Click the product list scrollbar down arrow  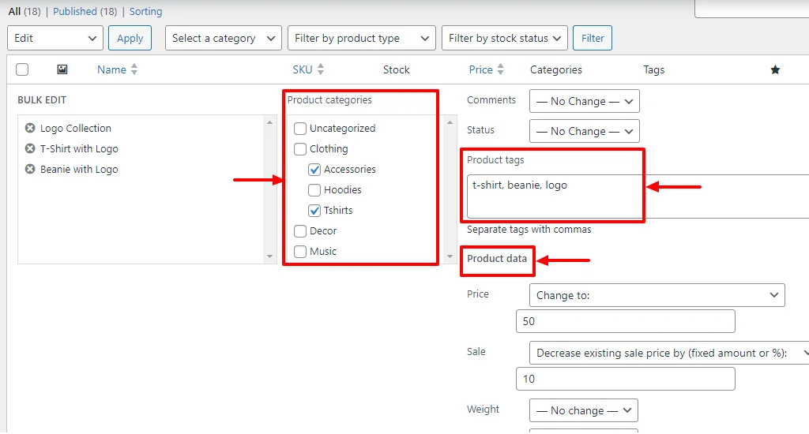point(269,256)
